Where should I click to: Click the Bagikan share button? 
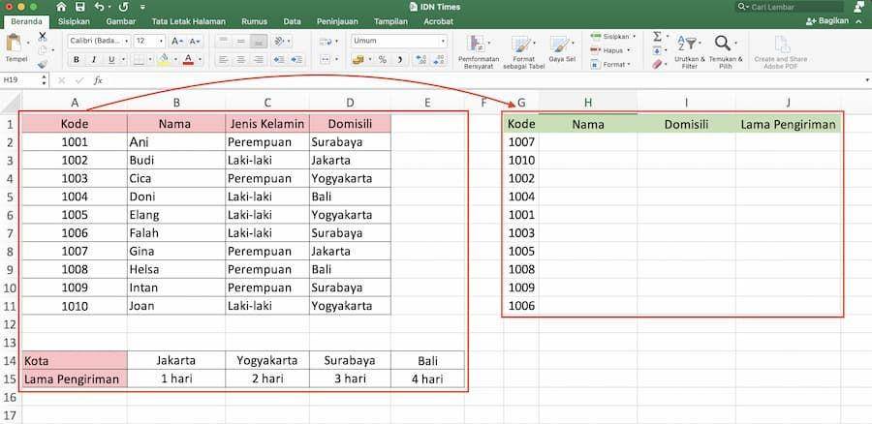coord(827,21)
